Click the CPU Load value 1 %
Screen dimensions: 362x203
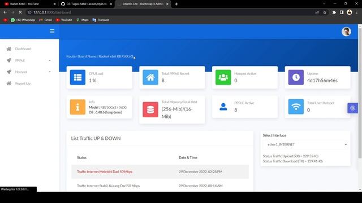93,80
